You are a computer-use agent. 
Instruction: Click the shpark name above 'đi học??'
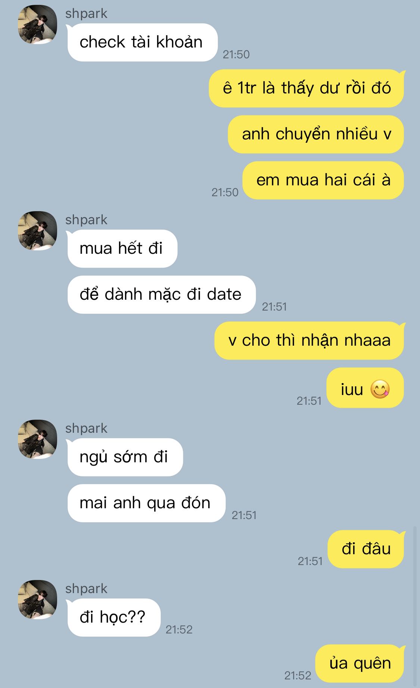(x=86, y=589)
